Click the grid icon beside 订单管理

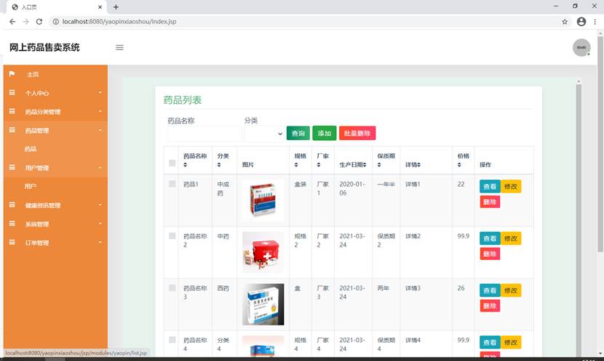point(12,243)
